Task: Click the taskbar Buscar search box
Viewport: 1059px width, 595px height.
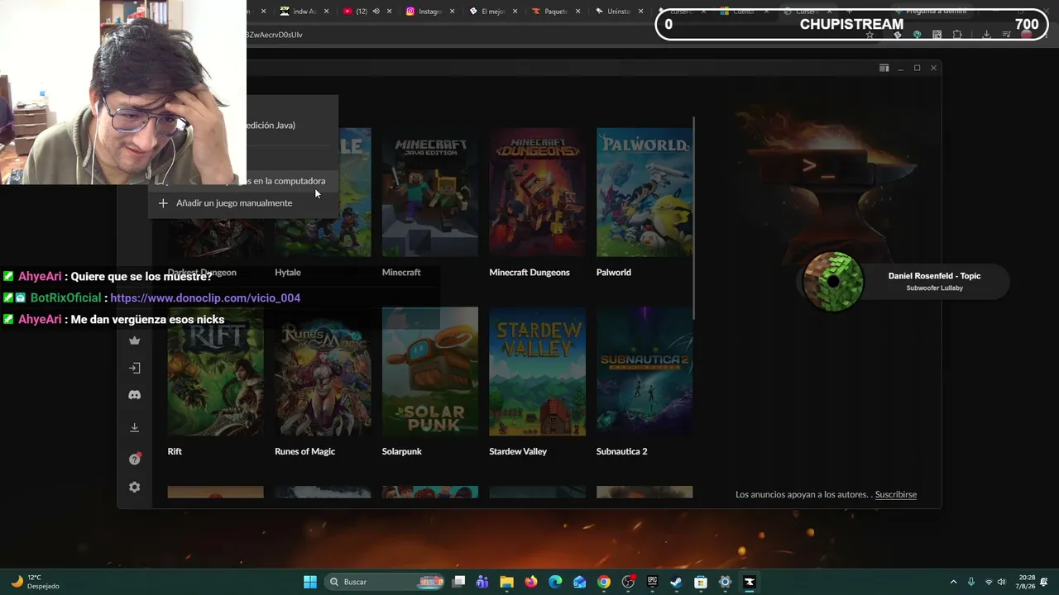Action: [x=386, y=582]
